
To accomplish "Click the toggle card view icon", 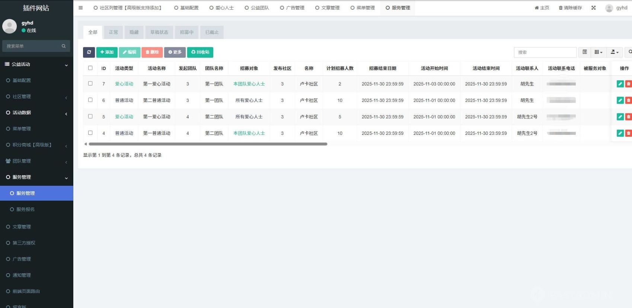I will point(585,52).
